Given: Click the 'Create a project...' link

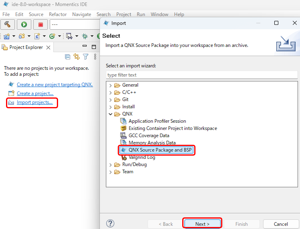Looking at the screenshot, I should point(35,93).
